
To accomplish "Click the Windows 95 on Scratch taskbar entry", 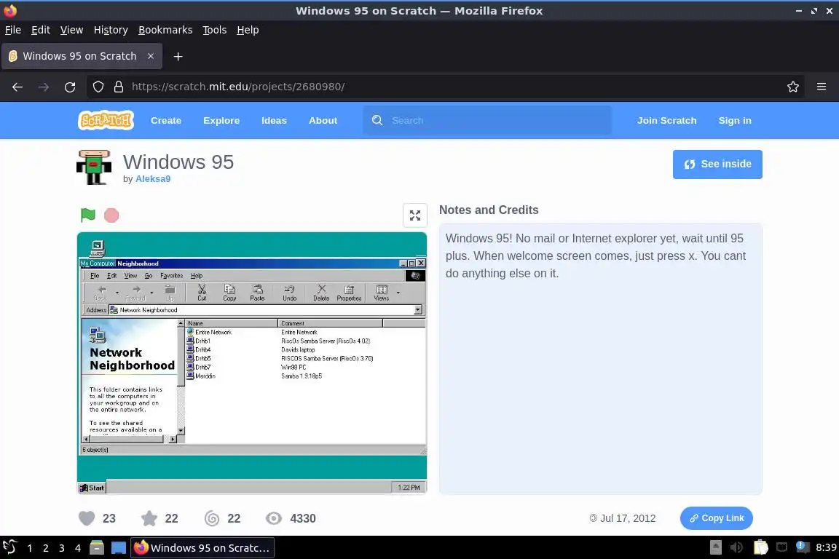I will (x=202, y=548).
